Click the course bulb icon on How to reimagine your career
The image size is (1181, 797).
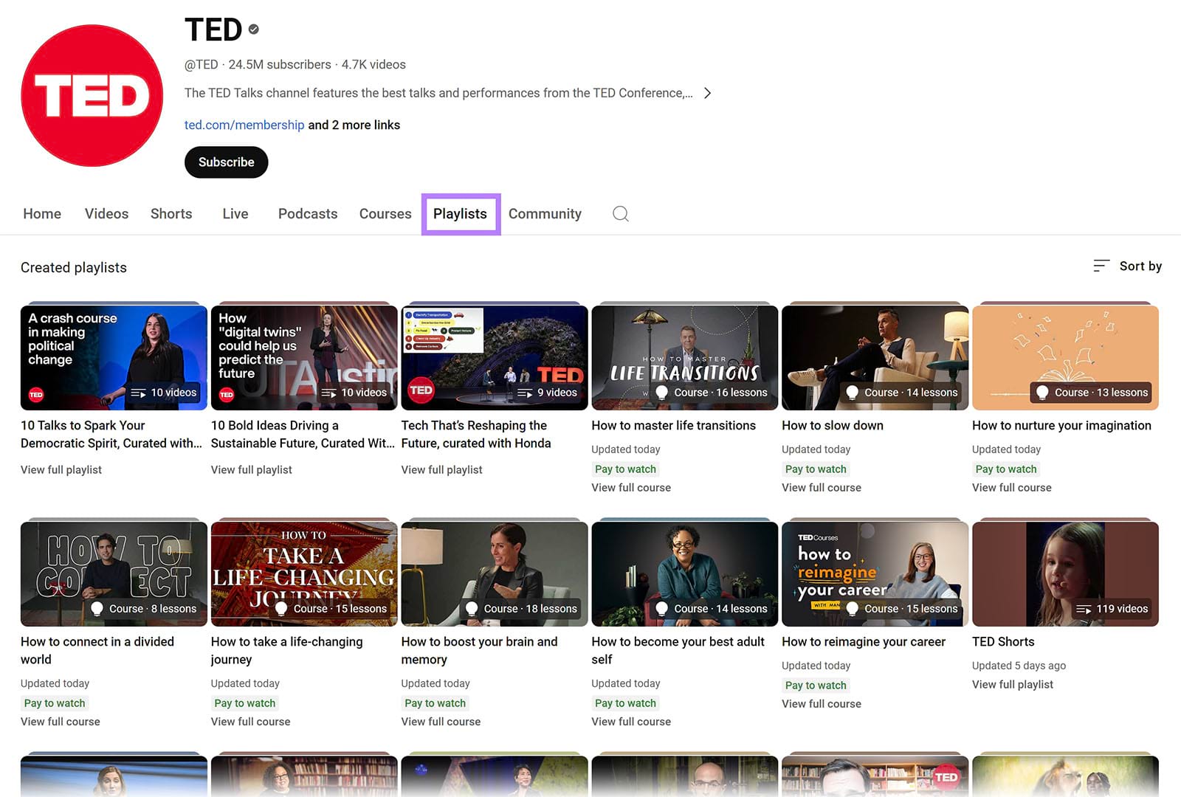point(853,608)
